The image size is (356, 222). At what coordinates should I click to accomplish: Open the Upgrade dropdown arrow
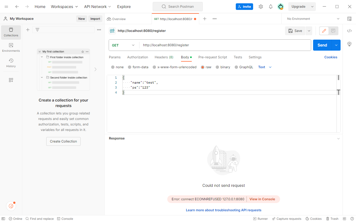pyautogui.click(x=312, y=7)
